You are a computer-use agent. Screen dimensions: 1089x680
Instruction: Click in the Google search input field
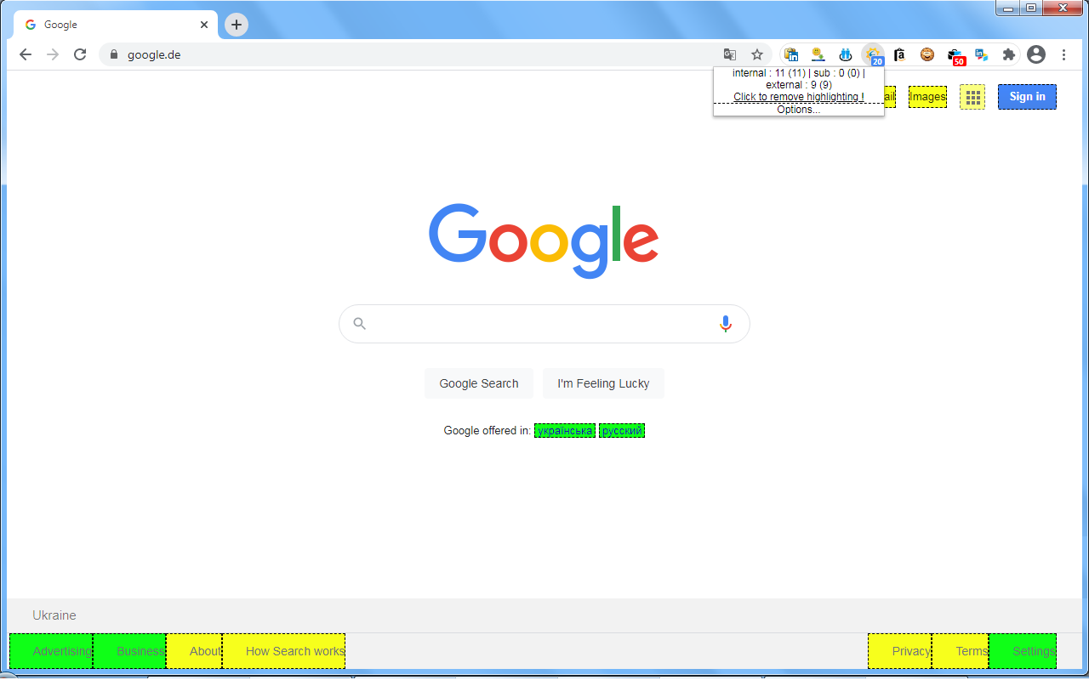point(543,324)
